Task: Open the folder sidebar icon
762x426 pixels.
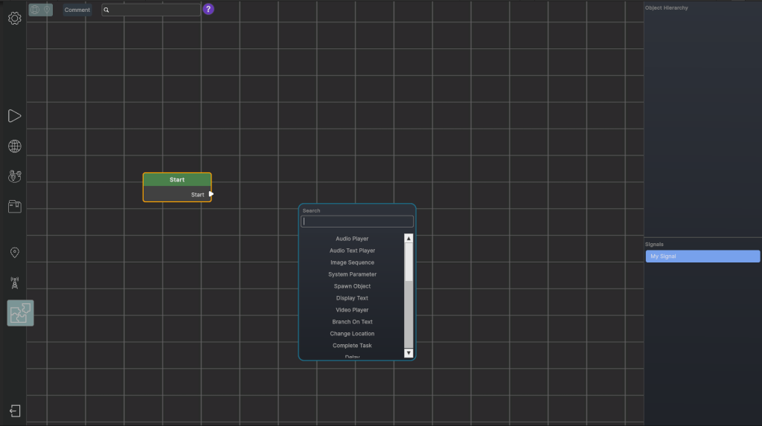Action: tap(15, 207)
